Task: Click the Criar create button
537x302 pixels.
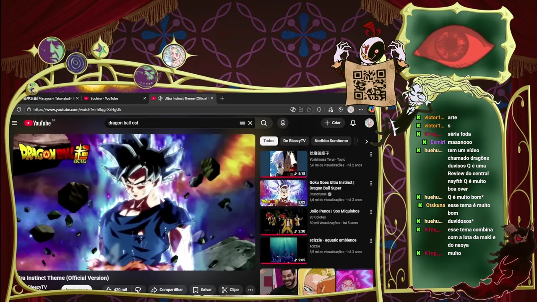Action: coord(332,123)
